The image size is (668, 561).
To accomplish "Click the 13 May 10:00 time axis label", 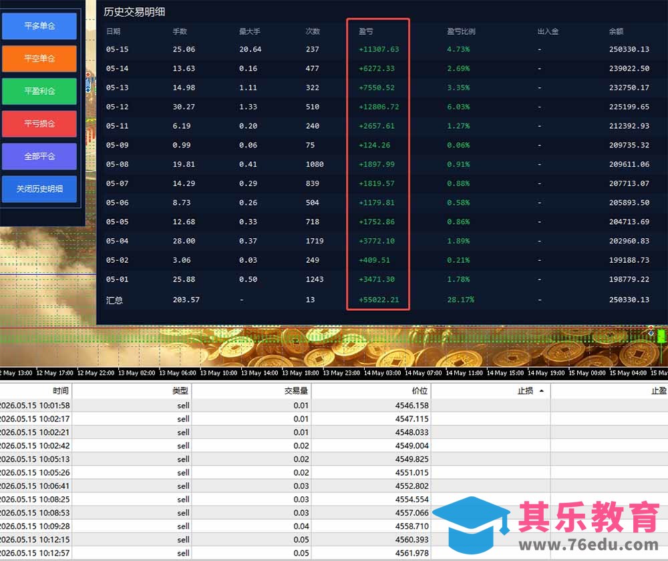I will (x=218, y=373).
